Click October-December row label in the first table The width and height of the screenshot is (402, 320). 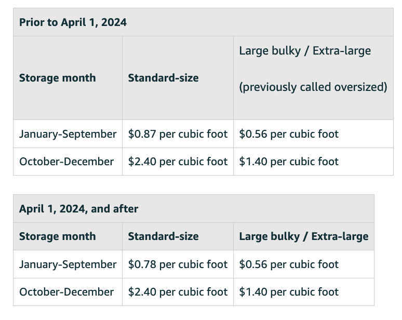click(x=66, y=162)
